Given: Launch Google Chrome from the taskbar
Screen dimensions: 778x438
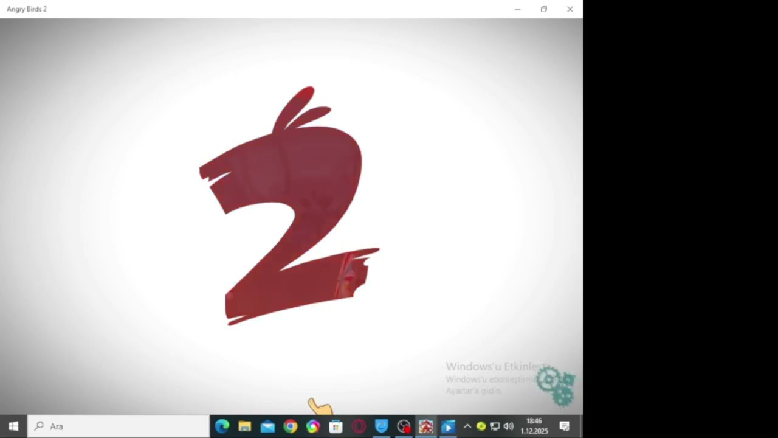Looking at the screenshot, I should 291,426.
